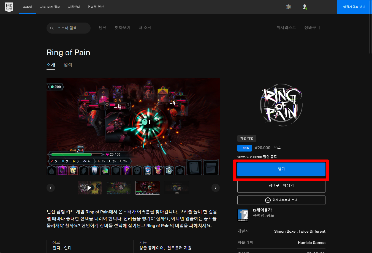Go to next media with right arrow
The width and height of the screenshot is (372, 253).
click(x=216, y=188)
